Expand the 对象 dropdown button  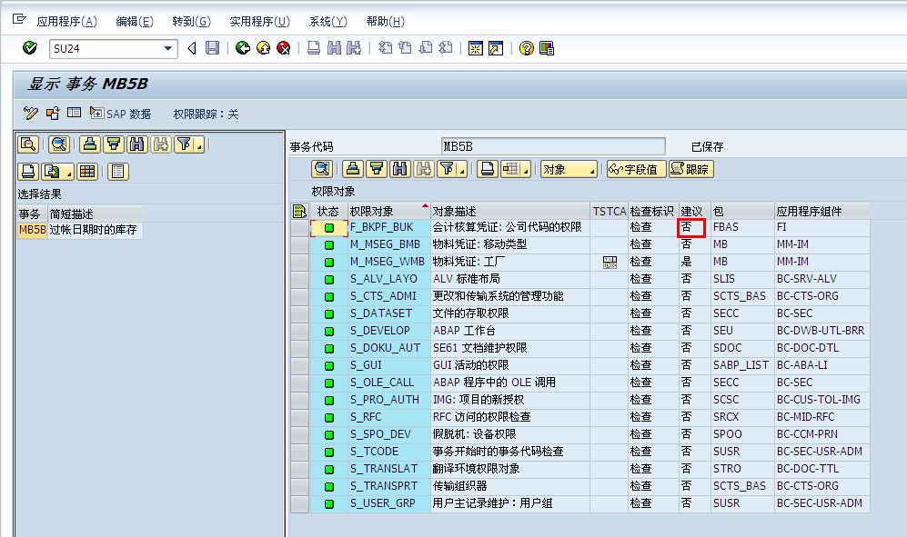pos(569,169)
